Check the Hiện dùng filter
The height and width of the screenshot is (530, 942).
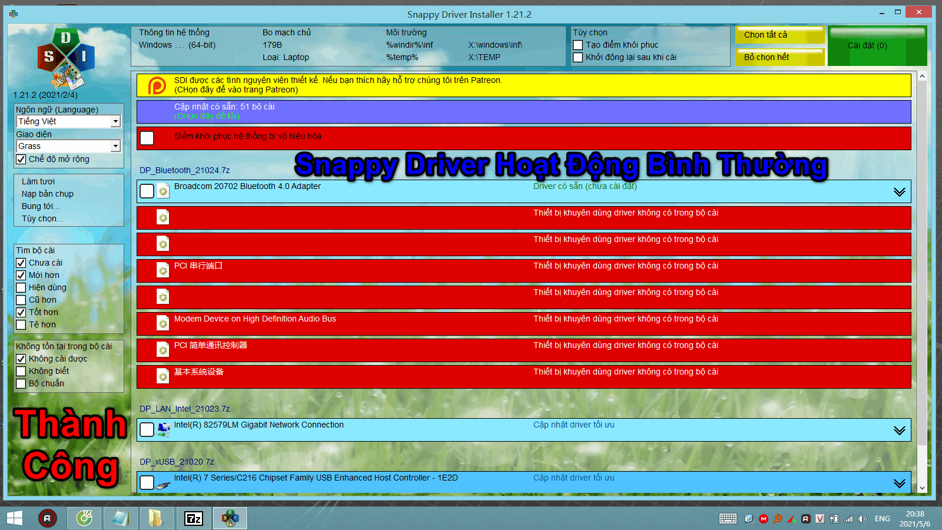coord(21,288)
